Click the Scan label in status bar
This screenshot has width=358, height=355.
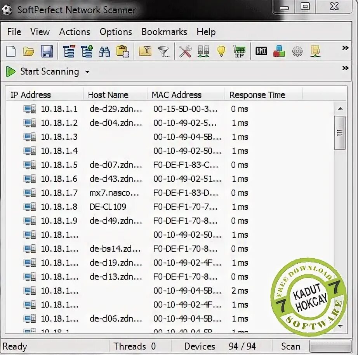[291, 346]
